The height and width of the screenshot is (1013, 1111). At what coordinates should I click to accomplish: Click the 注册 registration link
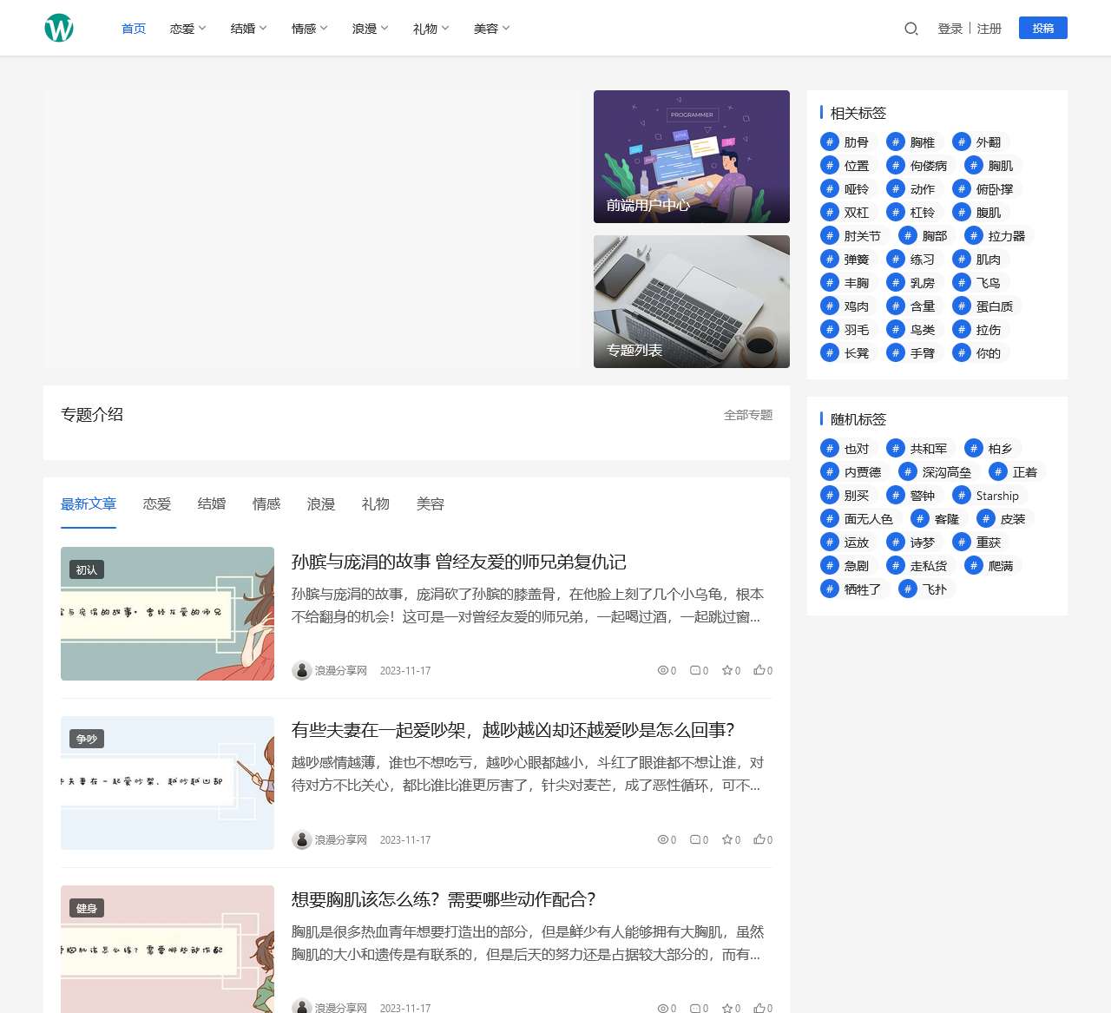[988, 29]
